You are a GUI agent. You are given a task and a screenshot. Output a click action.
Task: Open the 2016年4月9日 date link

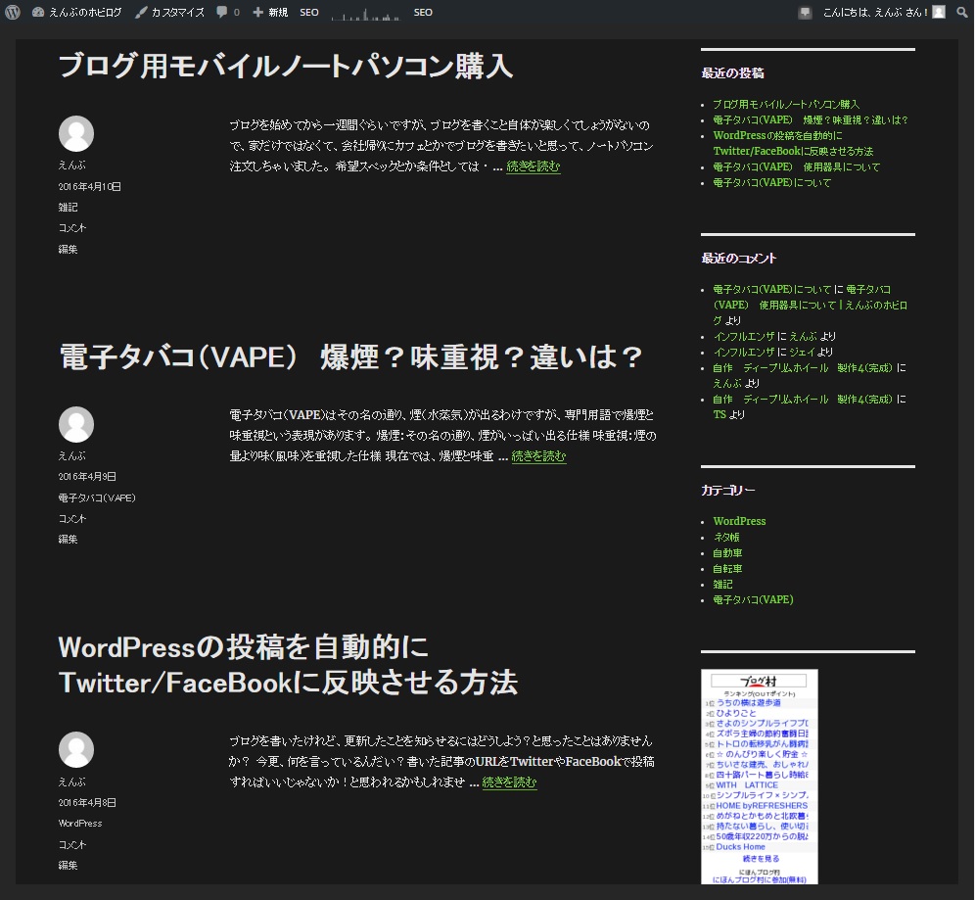coord(87,476)
